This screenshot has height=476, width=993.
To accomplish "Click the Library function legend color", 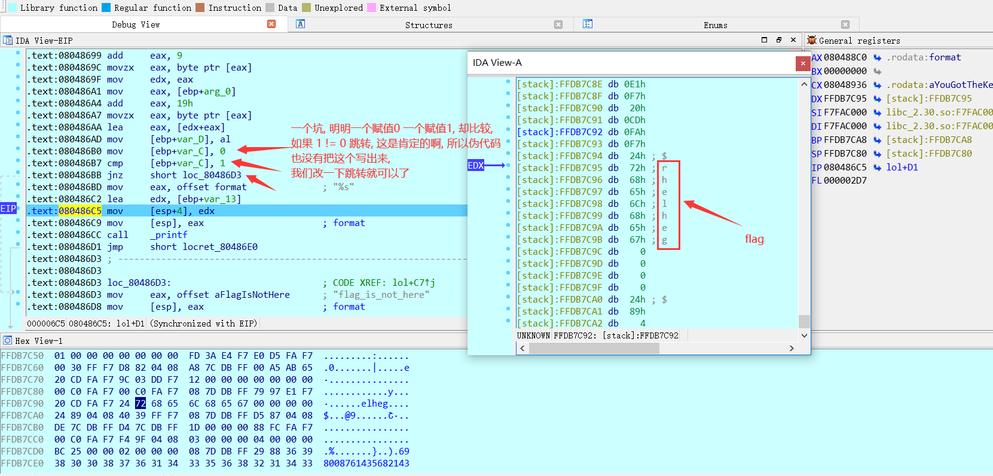I will [12, 8].
